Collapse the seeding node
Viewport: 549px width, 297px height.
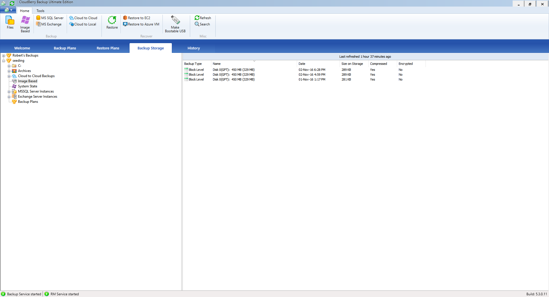pyautogui.click(x=3, y=61)
